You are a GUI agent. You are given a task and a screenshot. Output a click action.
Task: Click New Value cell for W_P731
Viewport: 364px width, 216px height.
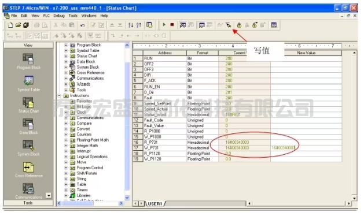pos(306,148)
